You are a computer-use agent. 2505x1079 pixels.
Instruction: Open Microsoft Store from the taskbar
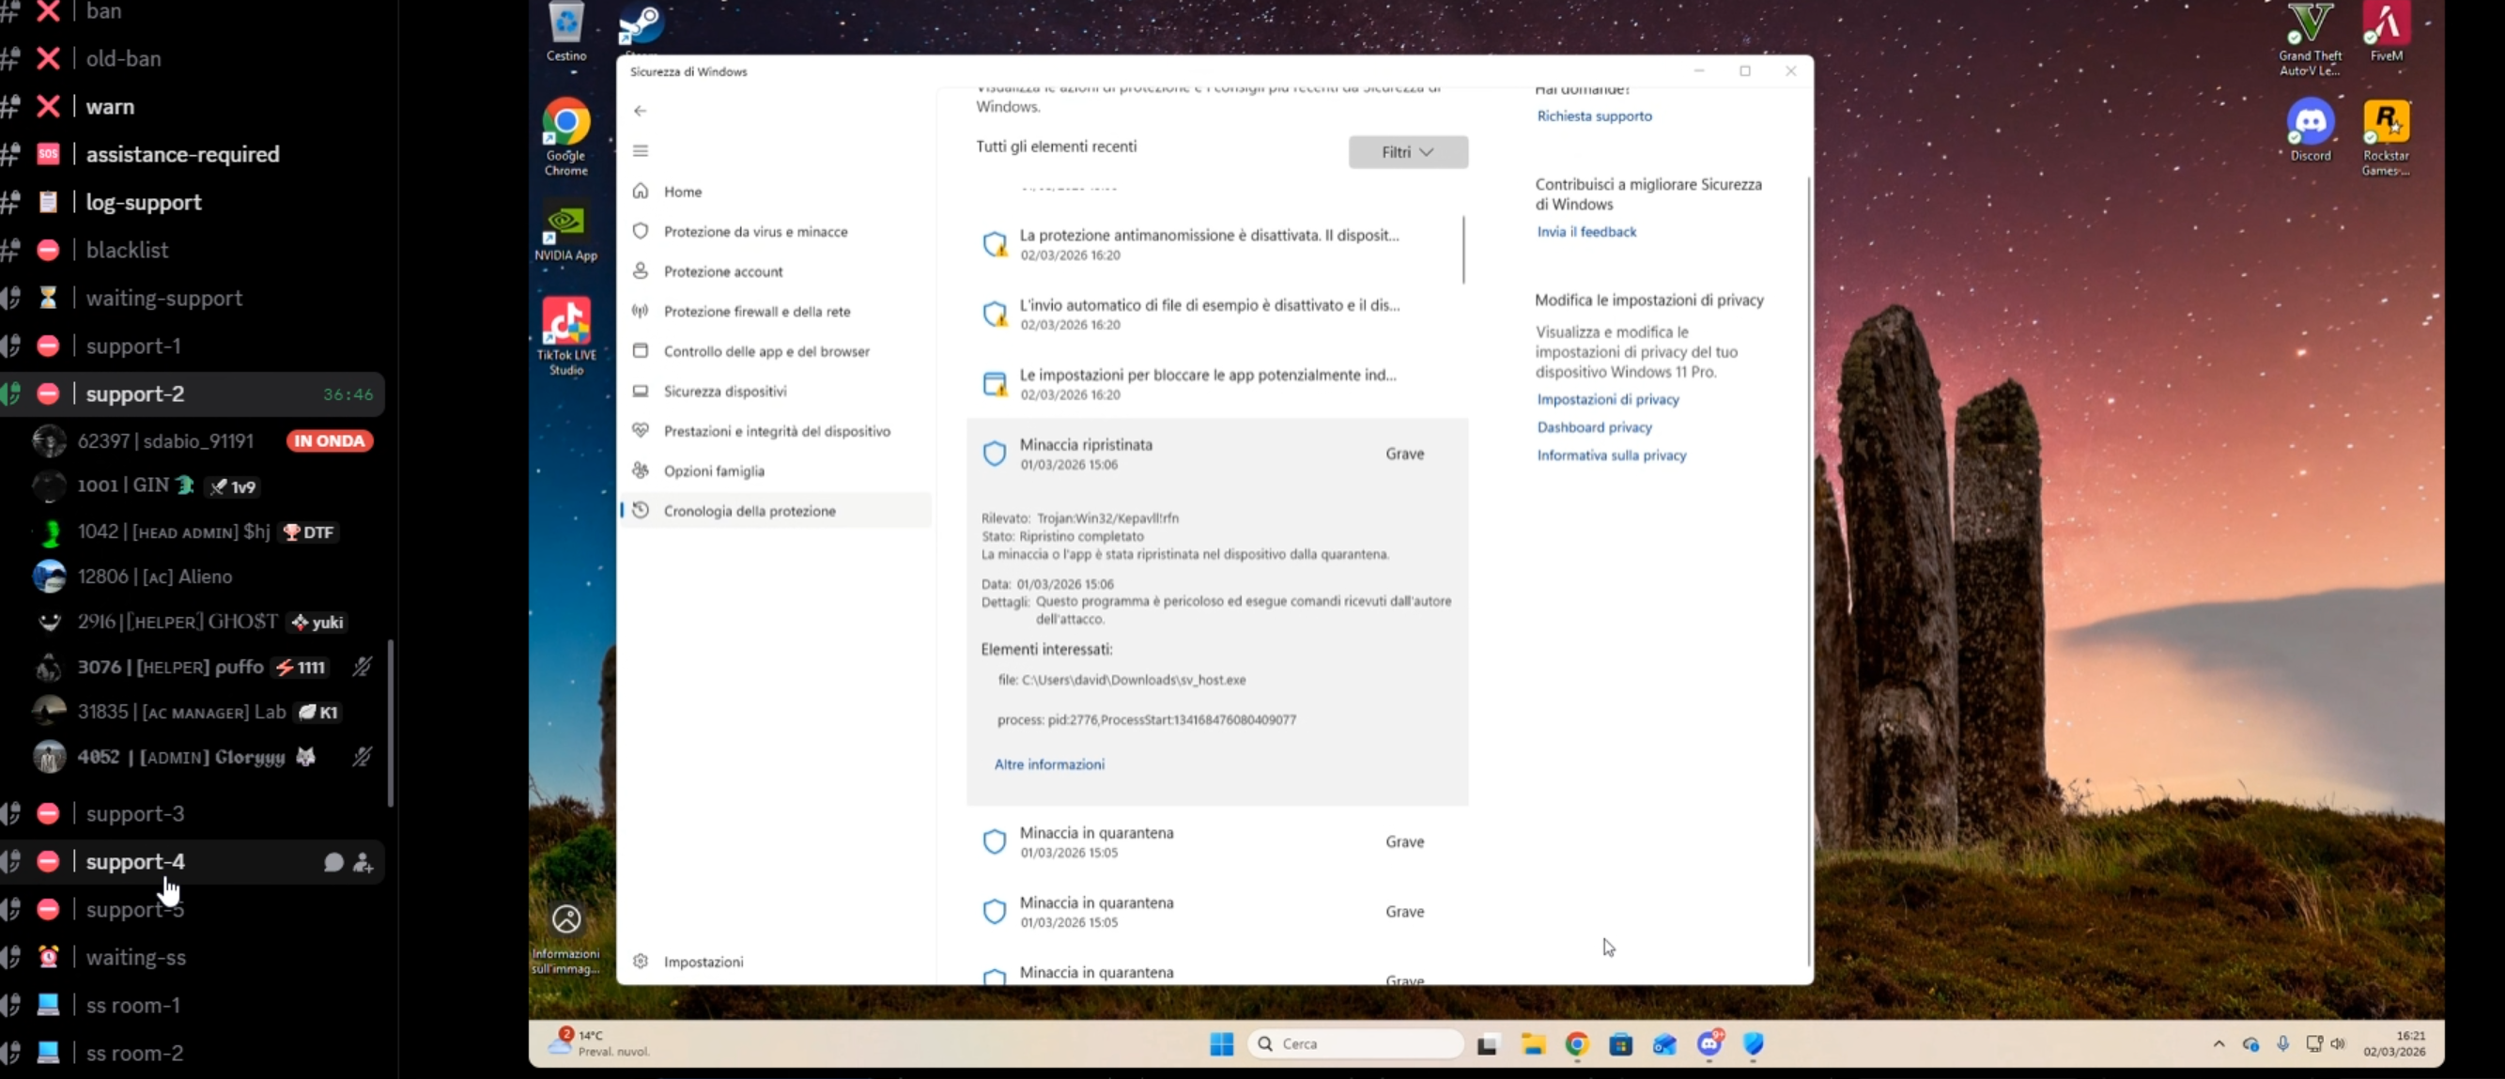pos(1620,1045)
